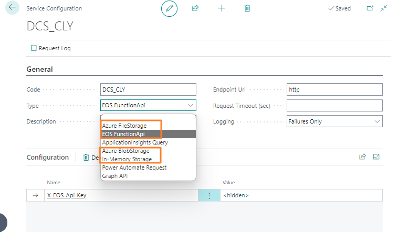Screen dimensions: 398x235
Task: Choose ApplicationInsights Query option
Action: [x=135, y=142]
